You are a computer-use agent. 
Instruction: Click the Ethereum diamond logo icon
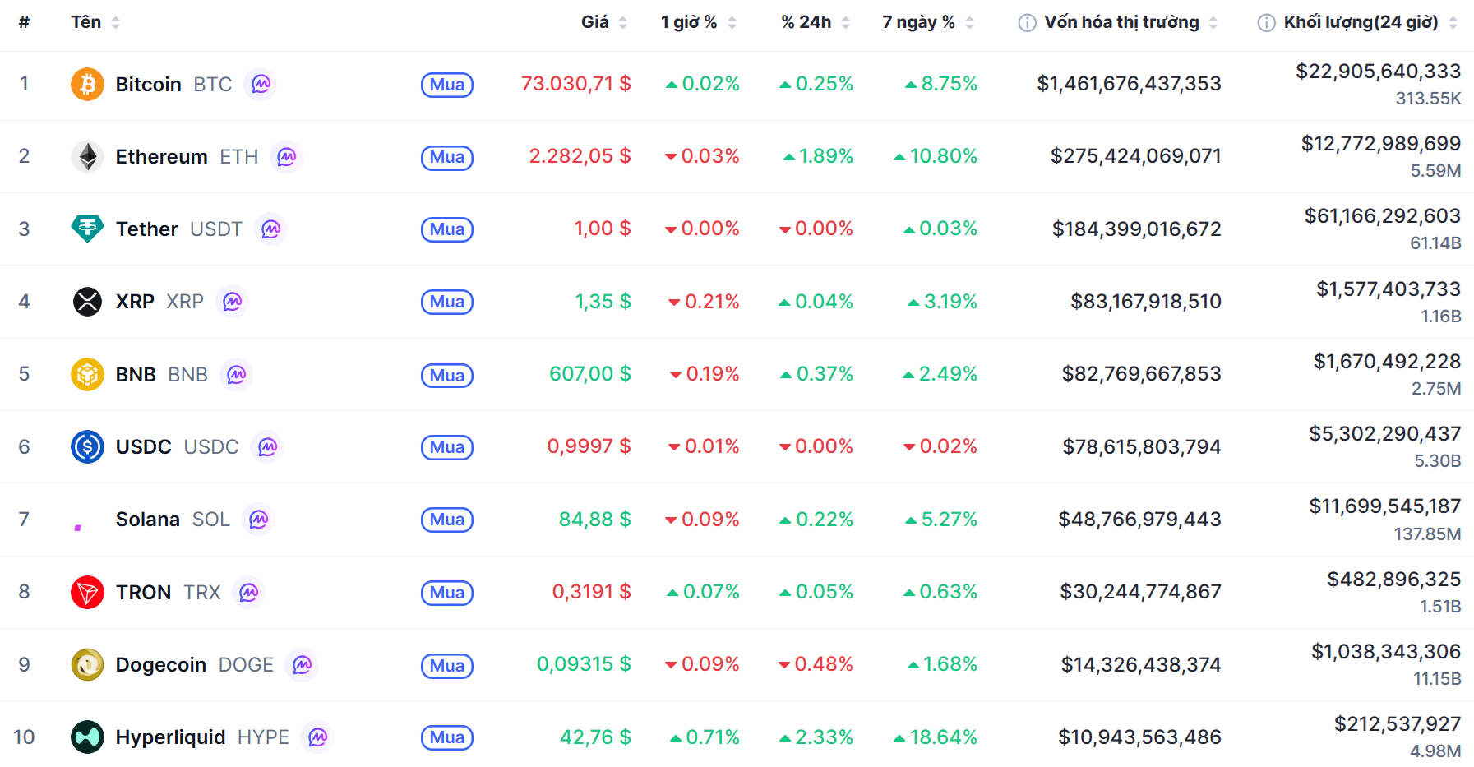pyautogui.click(x=87, y=156)
